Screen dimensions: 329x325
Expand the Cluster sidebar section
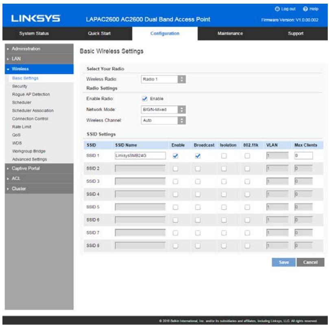39,189
